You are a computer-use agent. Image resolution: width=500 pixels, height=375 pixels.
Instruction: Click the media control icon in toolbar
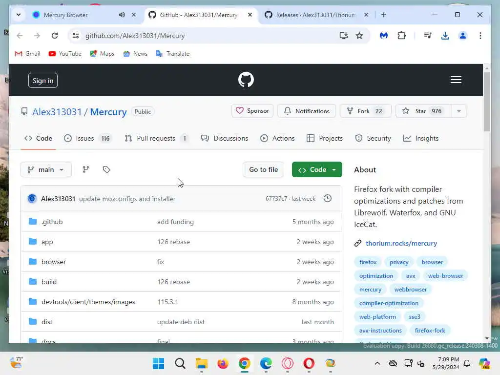428,36
